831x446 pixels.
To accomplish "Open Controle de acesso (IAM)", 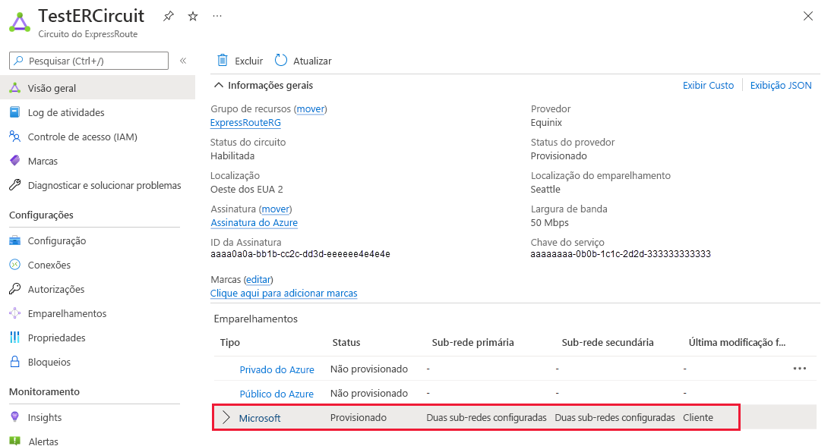I will click(x=82, y=137).
